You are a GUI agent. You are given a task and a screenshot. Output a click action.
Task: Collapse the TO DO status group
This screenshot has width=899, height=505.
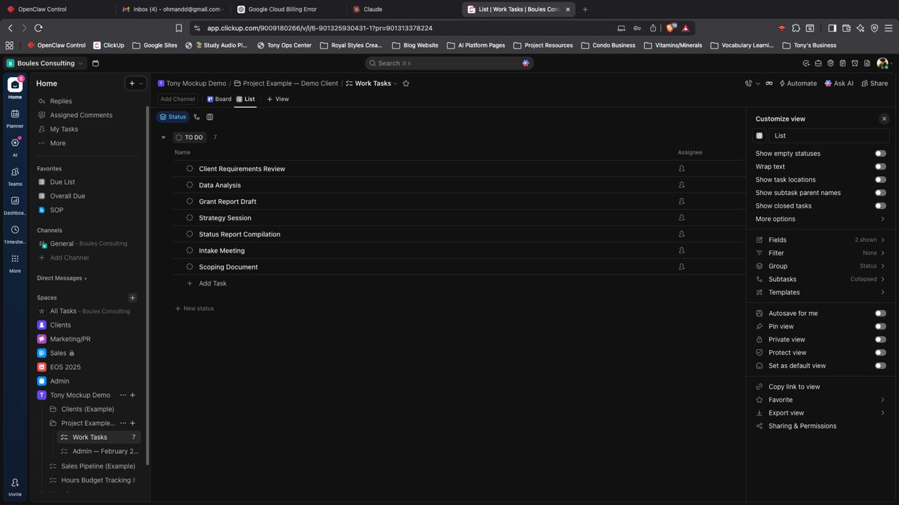click(x=164, y=137)
